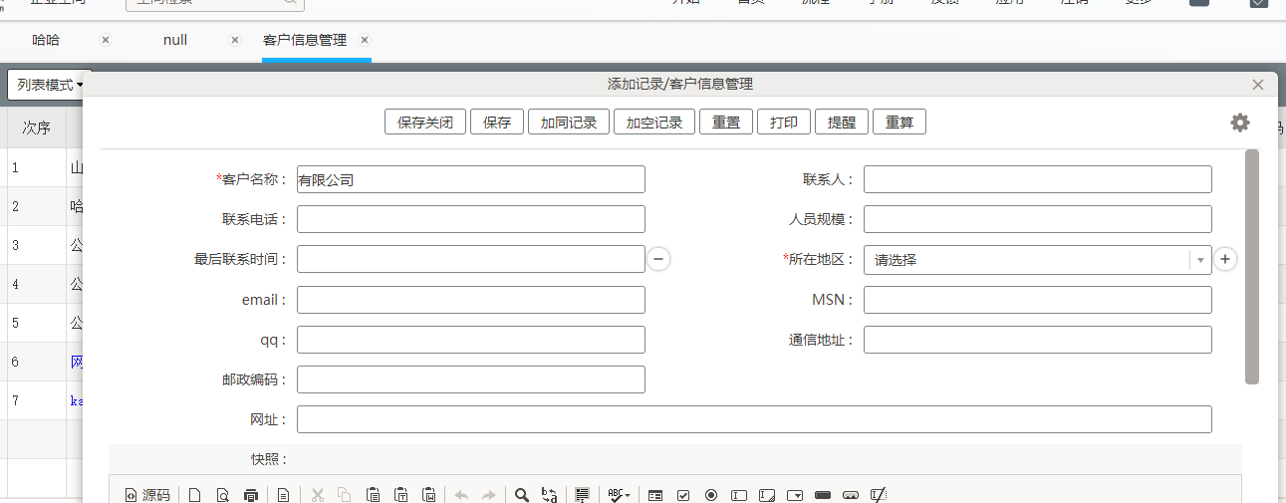This screenshot has width=1286, height=503.
Task: Click the 加同记录 button
Action: 569,123
